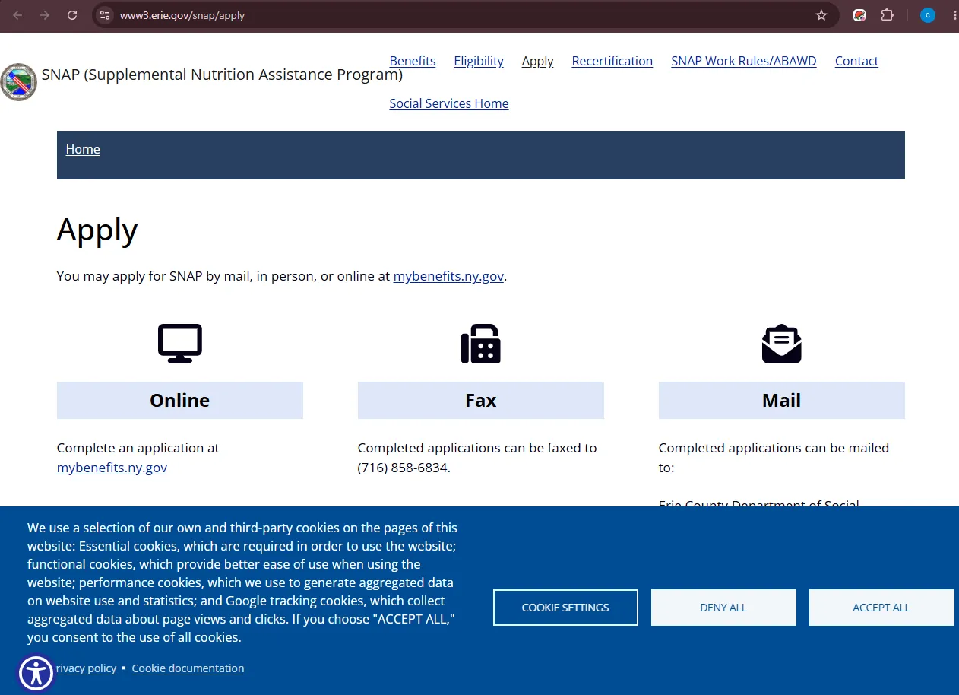Click 'Completed applications can be mailed to:' text

(x=774, y=458)
